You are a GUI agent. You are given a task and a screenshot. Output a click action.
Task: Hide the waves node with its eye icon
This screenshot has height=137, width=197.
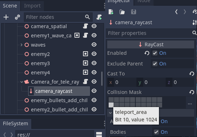tap(94, 45)
